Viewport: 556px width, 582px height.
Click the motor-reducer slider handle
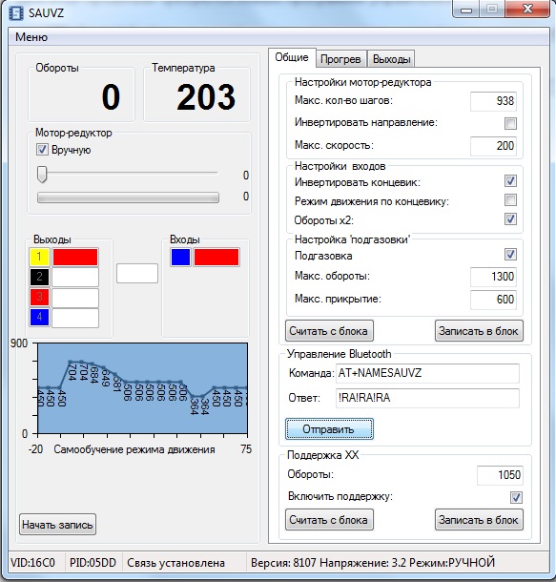click(42, 174)
